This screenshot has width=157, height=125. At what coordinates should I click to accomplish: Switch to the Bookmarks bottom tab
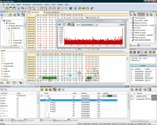pos(73,120)
